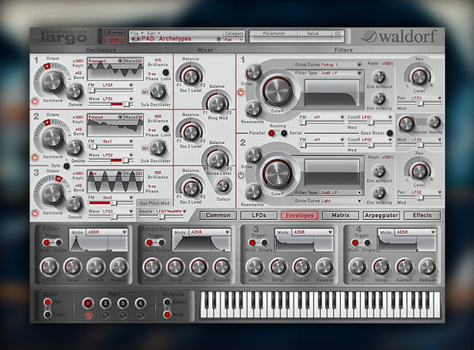This screenshot has height=350, width=474.
Task: Toggle Oscillator 2 Limit switch
Action: (x=166, y=129)
